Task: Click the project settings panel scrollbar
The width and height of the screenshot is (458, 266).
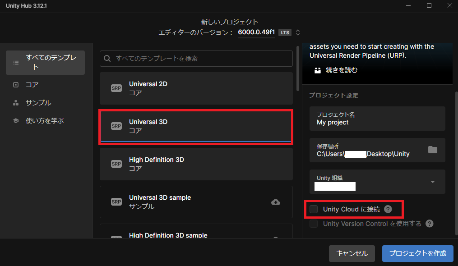Action: 456,164
